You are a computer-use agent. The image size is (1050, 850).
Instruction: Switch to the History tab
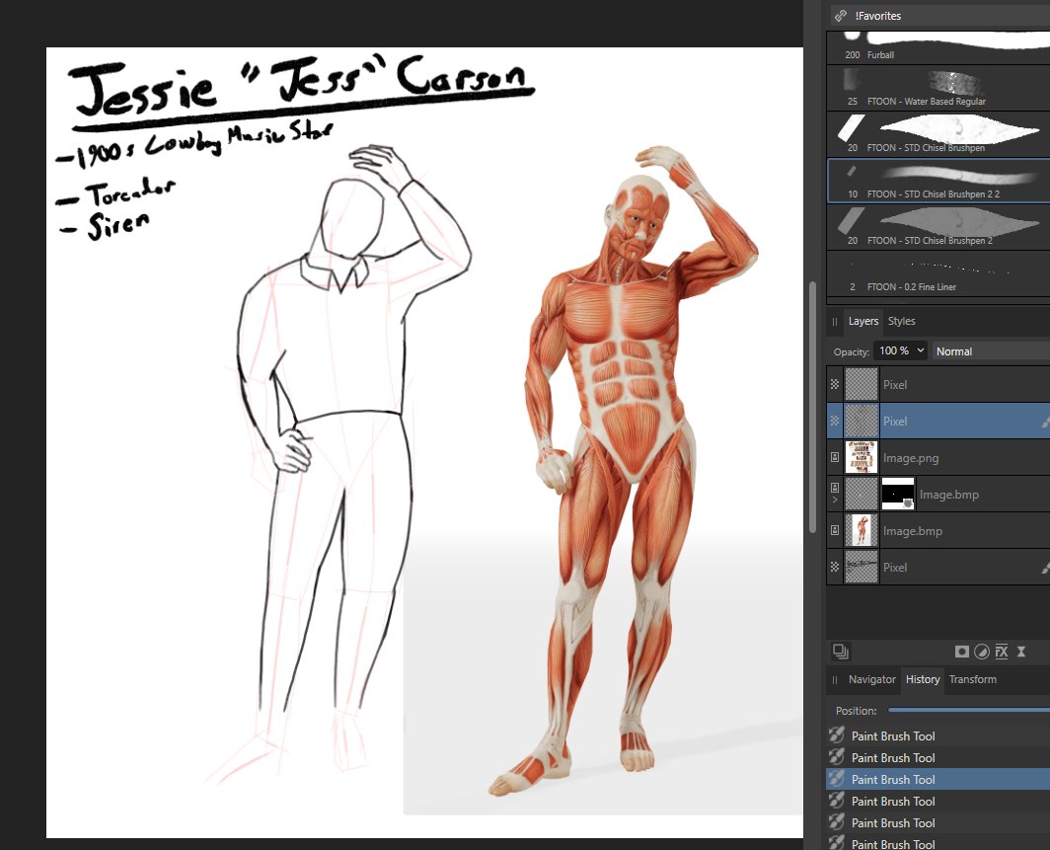922,679
